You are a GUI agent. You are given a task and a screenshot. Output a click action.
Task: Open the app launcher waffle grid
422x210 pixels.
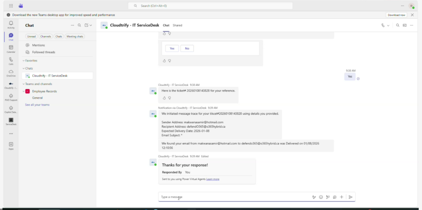(11, 6)
